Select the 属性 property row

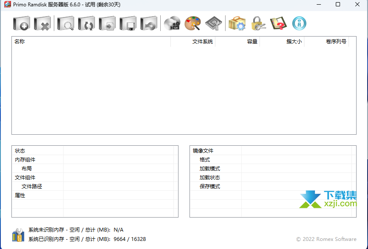pyautogui.click(x=95, y=195)
